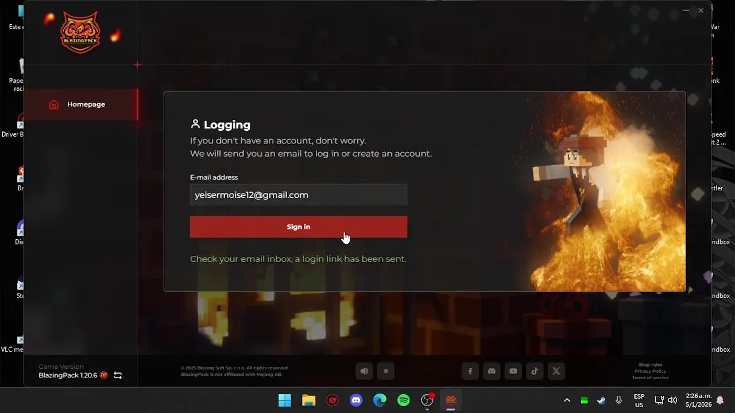The height and width of the screenshot is (413, 735).
Task: Click the BlazingPack 1.20.6 version text
Action: point(68,375)
